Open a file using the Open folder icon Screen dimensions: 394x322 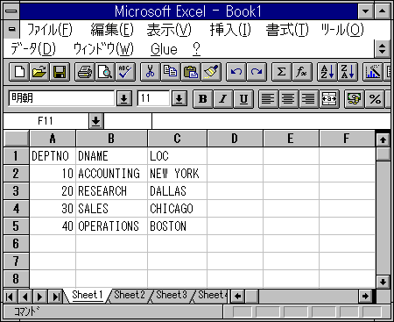39,72
